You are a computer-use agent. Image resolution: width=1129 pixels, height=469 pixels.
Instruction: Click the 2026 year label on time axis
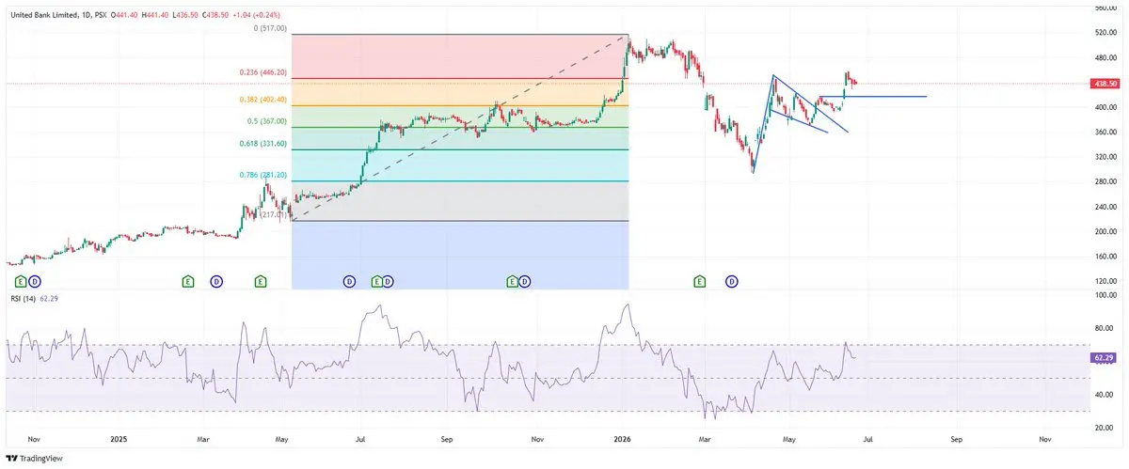pos(622,439)
